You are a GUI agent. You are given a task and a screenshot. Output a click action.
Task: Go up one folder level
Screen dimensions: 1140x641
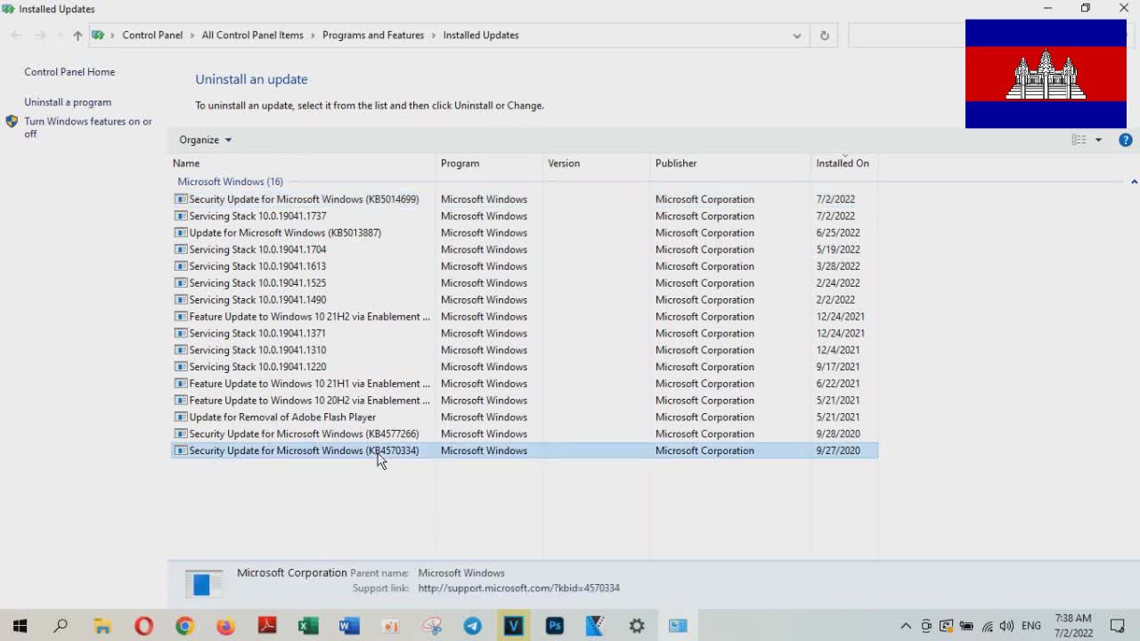coord(77,36)
